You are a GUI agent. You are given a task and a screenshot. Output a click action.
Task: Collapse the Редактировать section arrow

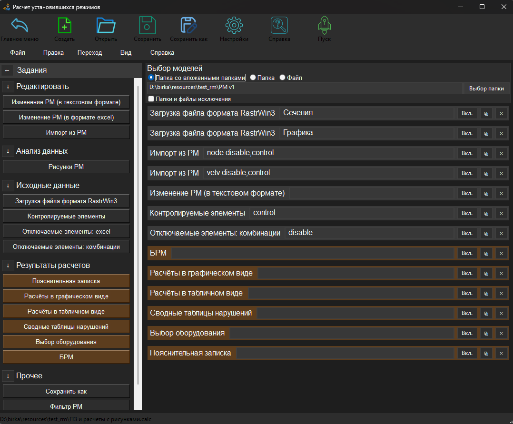[x=8, y=87]
